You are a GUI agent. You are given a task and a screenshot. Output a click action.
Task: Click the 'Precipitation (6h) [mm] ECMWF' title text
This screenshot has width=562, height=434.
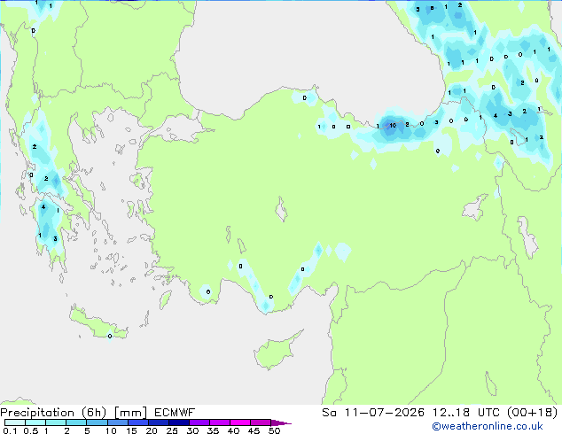point(98,413)
